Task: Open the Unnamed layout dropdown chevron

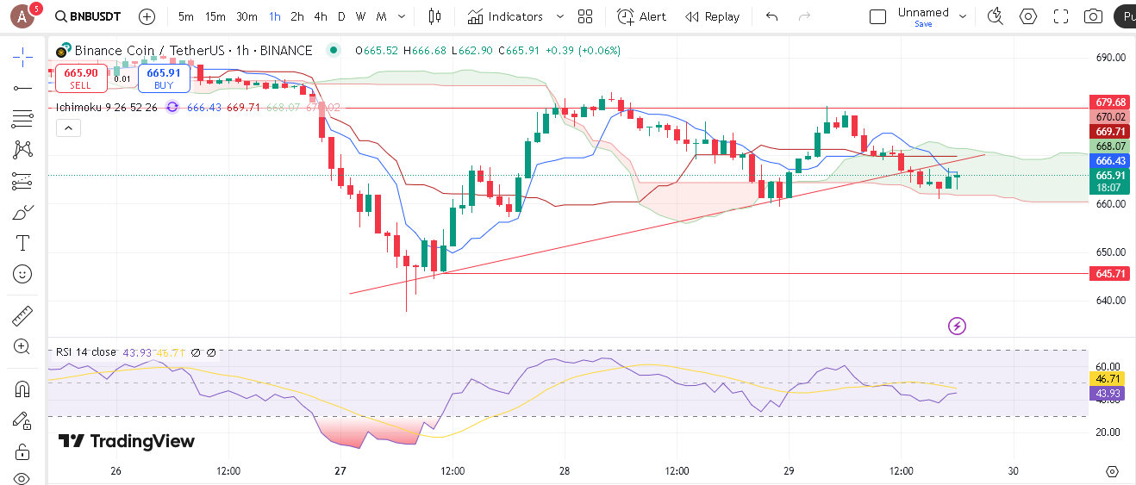Action: (x=963, y=16)
